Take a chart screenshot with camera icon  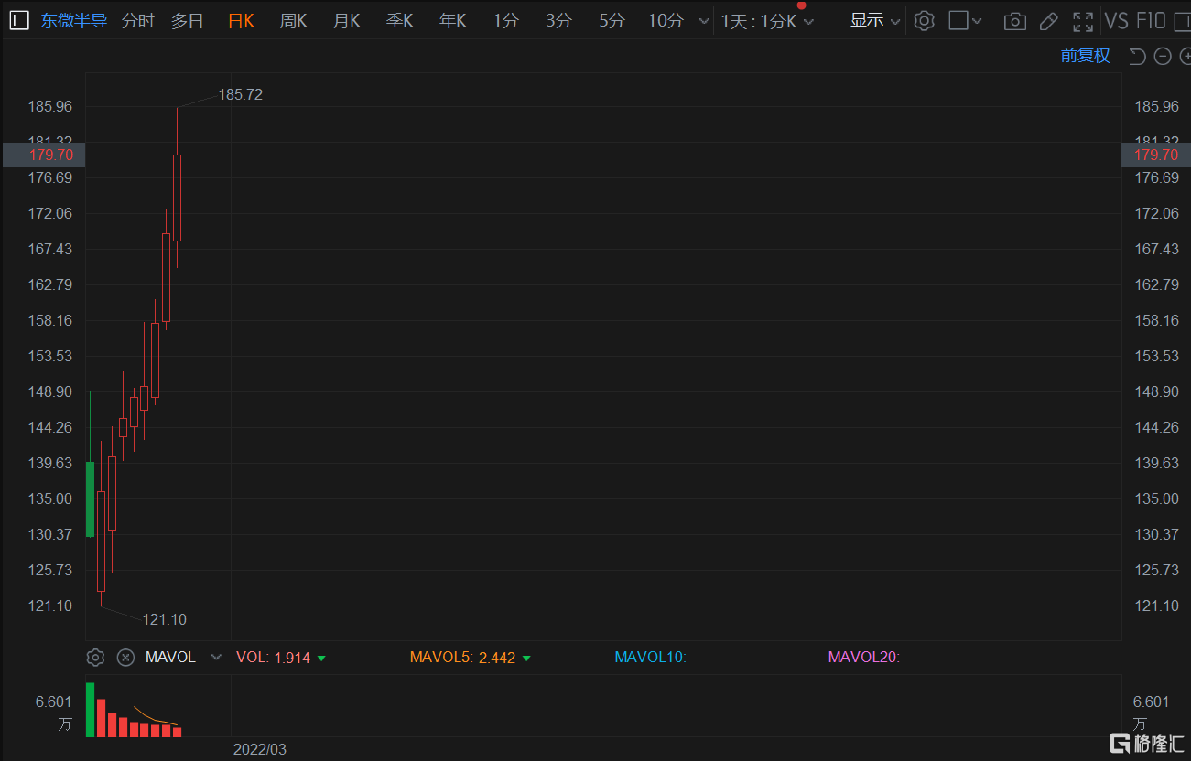pyautogui.click(x=1014, y=21)
